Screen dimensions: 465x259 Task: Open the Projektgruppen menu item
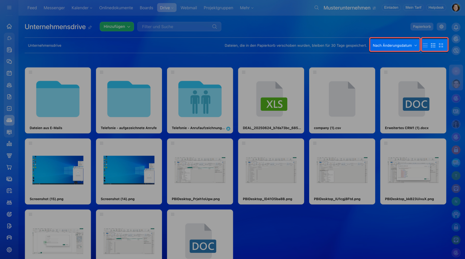(x=218, y=8)
